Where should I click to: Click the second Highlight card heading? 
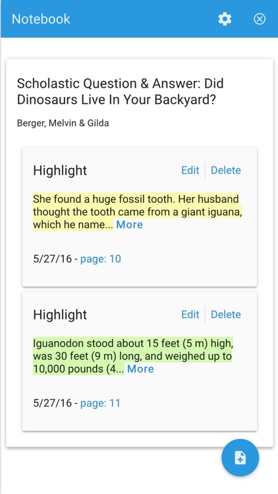point(60,315)
